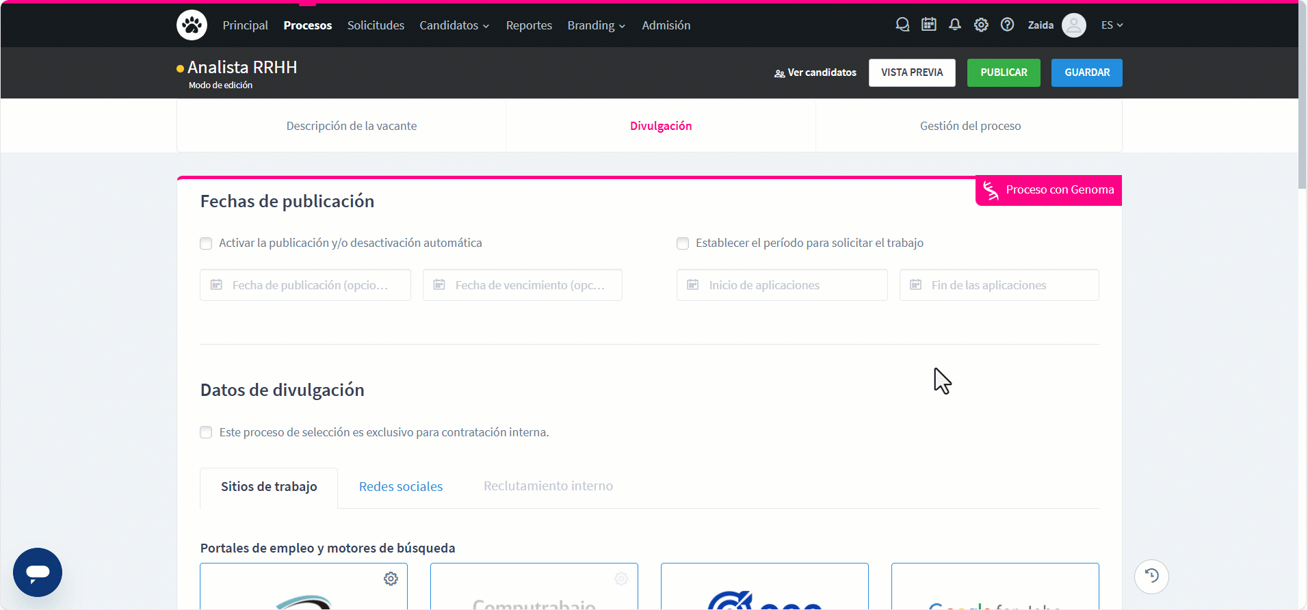
Task: Click Inicio de aplicaciones date field
Action: pos(782,285)
